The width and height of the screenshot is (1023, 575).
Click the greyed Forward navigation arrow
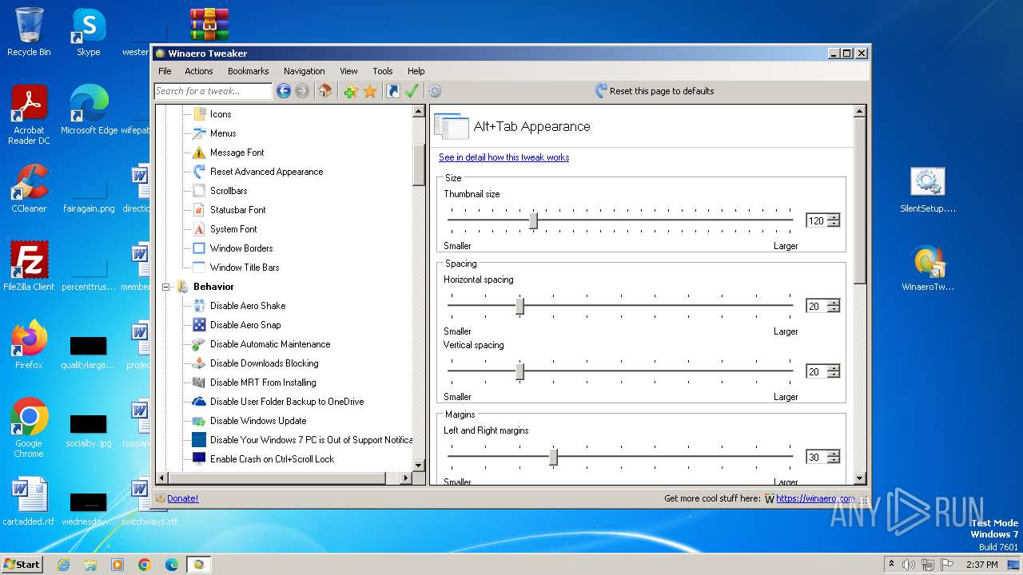301,91
